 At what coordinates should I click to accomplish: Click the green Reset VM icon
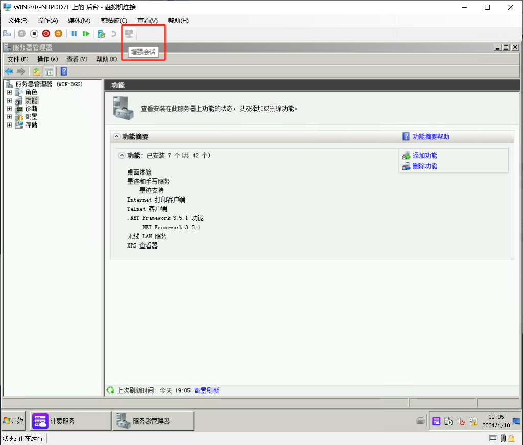tap(86, 34)
